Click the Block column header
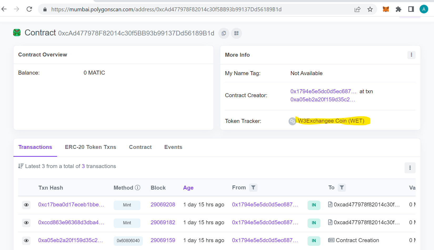Screen dimensions: 434x250 (158, 188)
